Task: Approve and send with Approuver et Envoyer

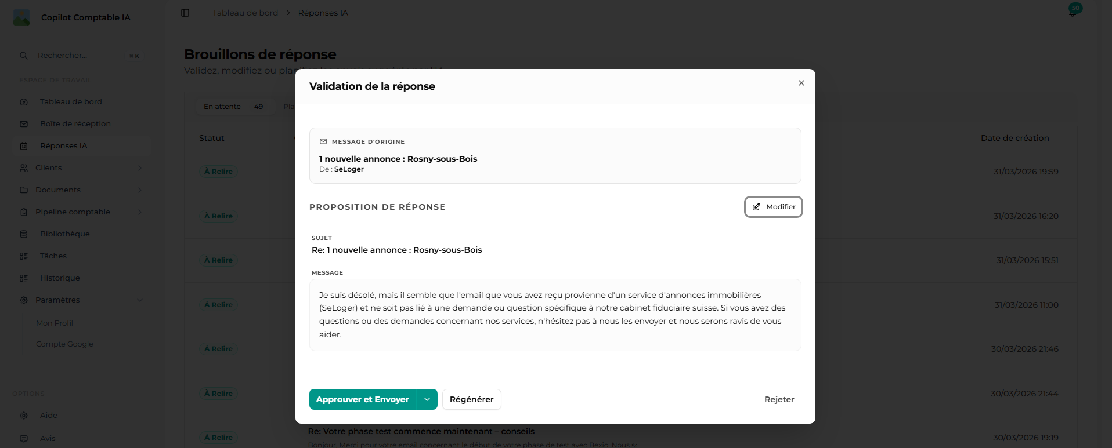Action: click(x=363, y=399)
